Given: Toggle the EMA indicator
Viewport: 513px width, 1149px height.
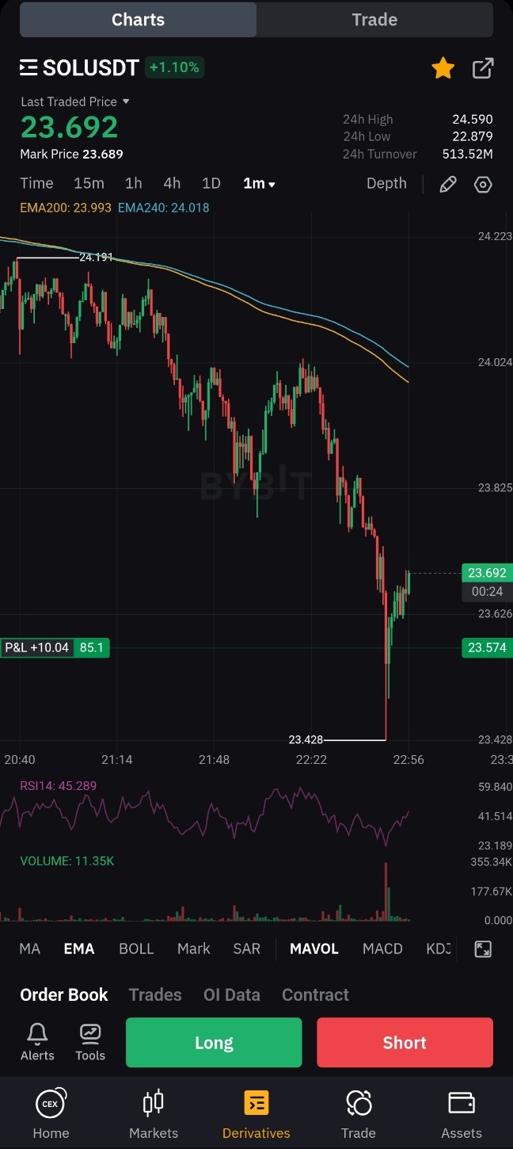Looking at the screenshot, I should tap(79, 949).
